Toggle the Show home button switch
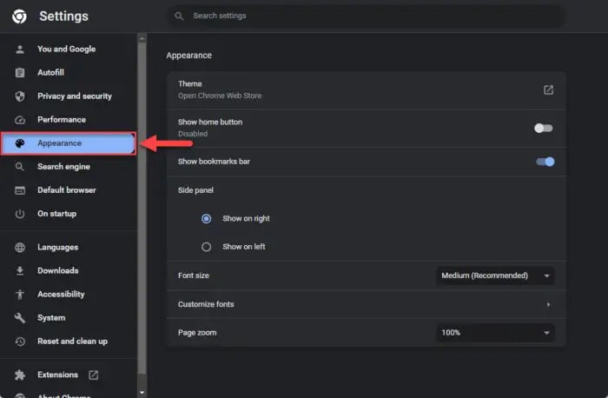The image size is (608, 398). tap(543, 128)
